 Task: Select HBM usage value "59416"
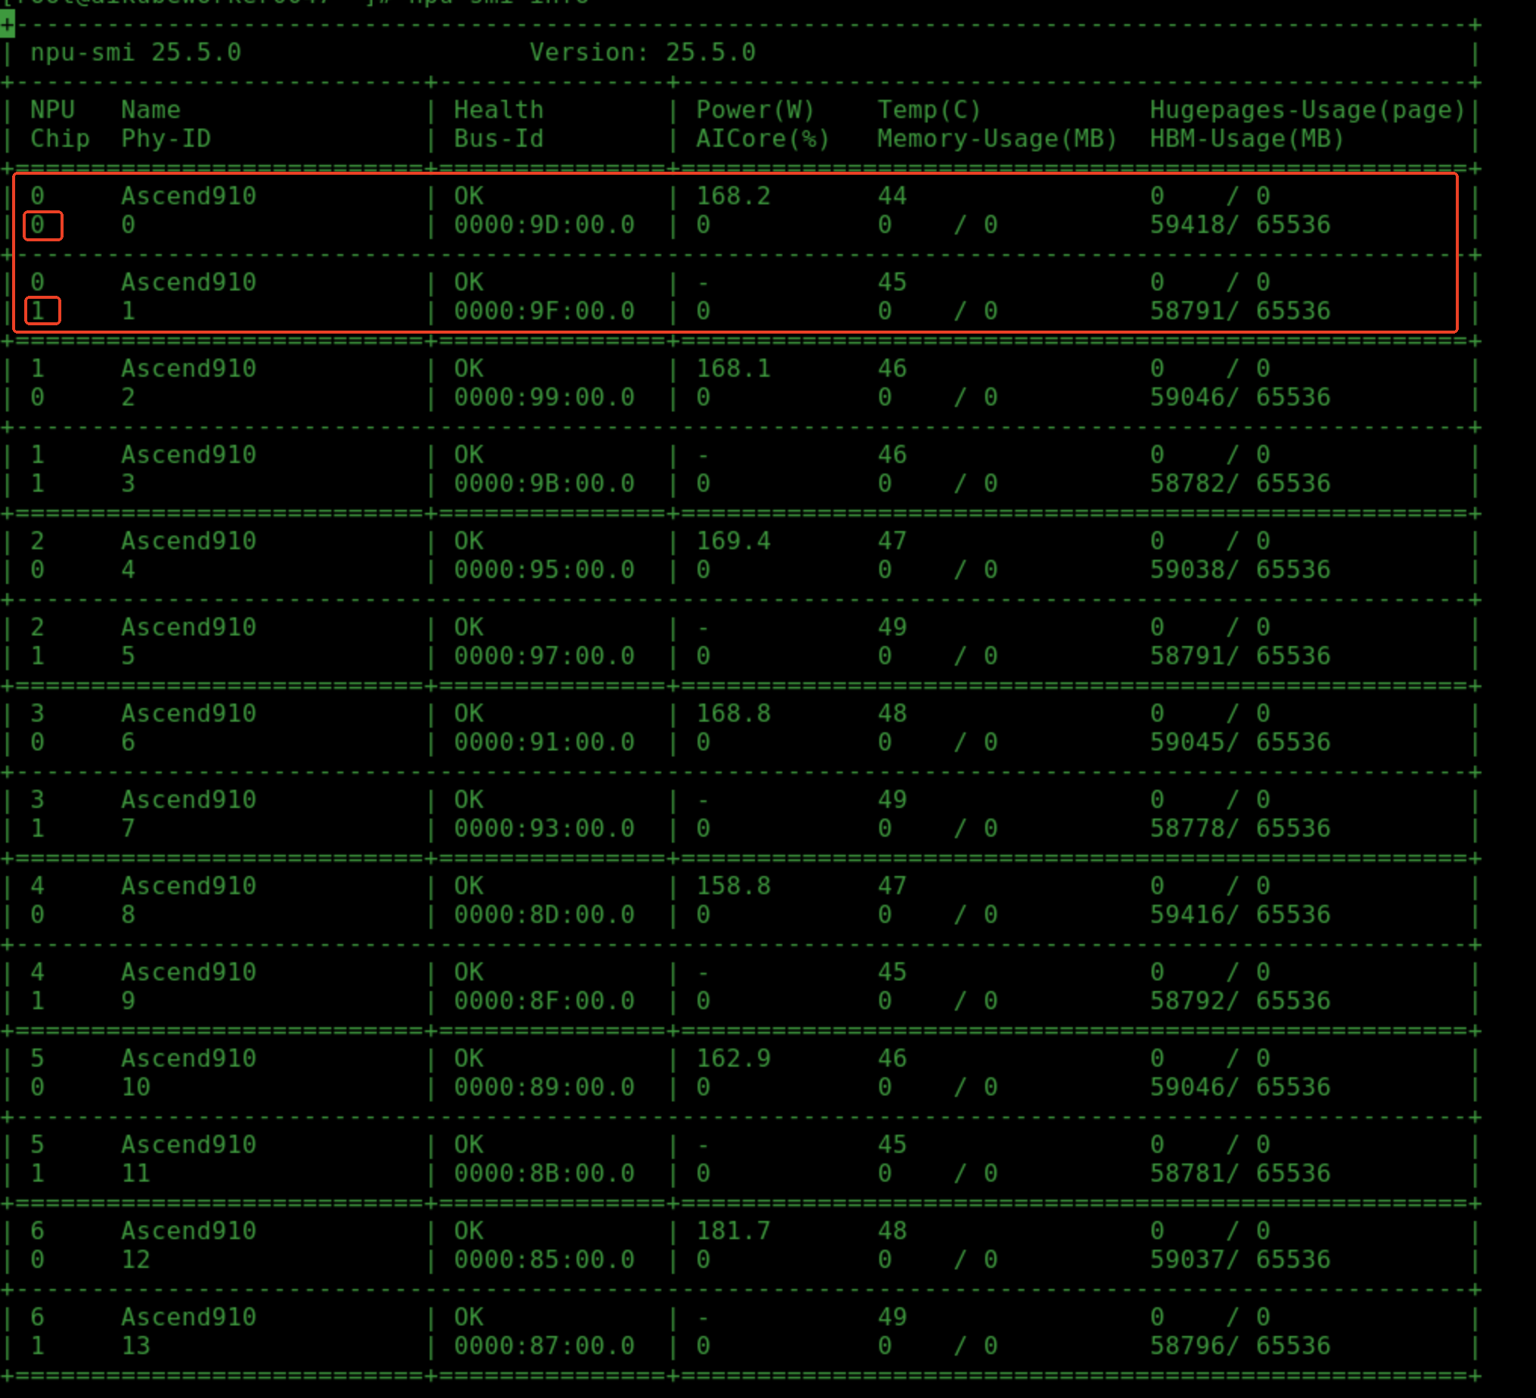point(1187,915)
